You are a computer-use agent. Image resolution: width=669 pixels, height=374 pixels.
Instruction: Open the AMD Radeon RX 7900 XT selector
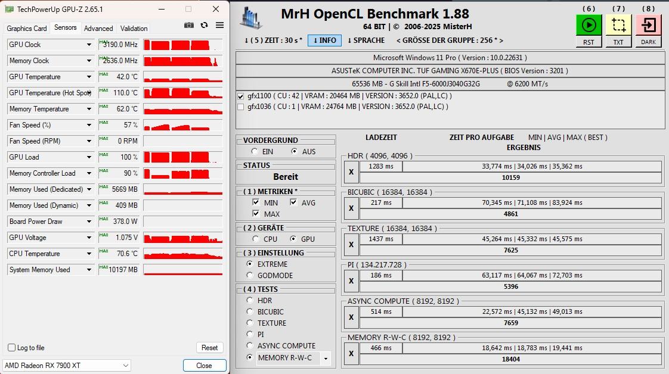pos(67,366)
